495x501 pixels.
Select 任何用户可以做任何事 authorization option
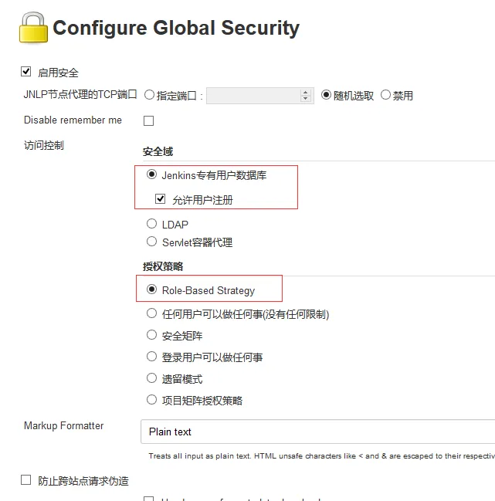[x=151, y=313]
